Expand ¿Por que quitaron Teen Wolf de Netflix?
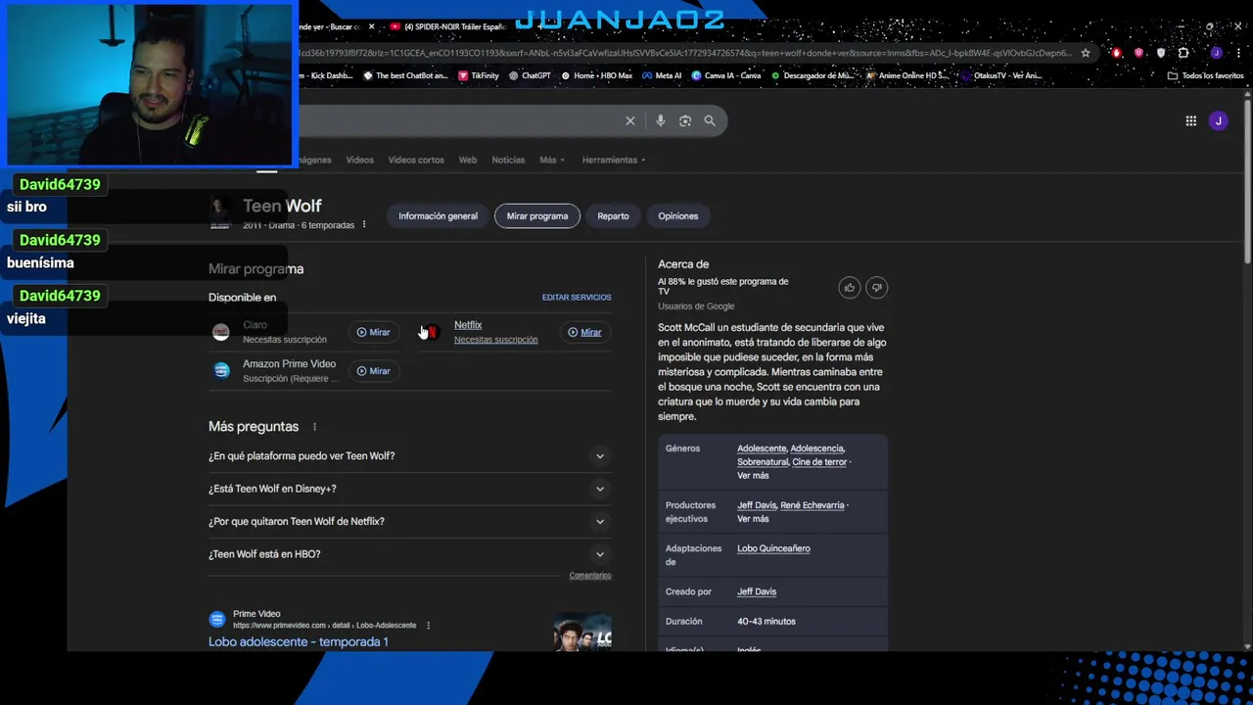This screenshot has width=1253, height=705. (409, 522)
